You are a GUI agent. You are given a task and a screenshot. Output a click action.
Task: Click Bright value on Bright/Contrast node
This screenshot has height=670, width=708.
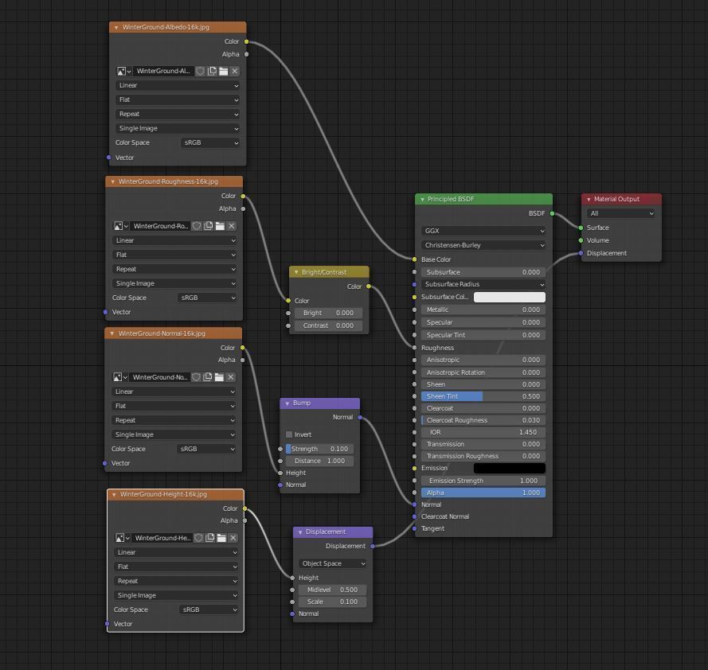(328, 314)
